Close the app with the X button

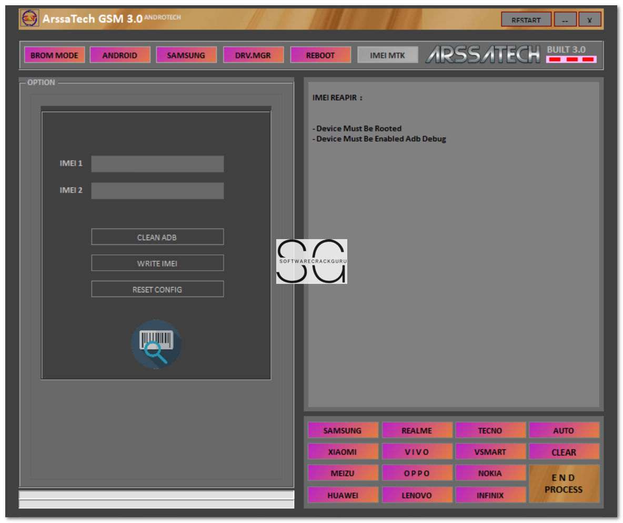[590, 19]
